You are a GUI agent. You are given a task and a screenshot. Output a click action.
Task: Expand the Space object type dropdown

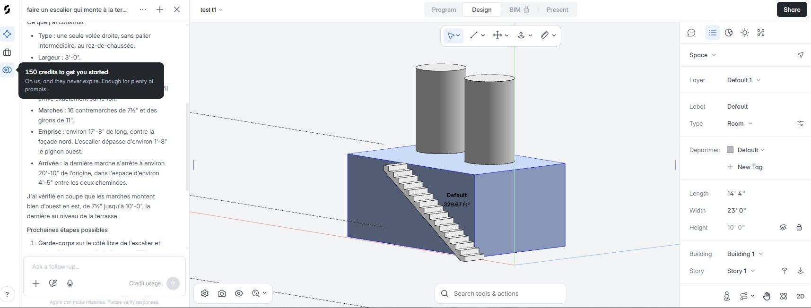click(x=703, y=55)
